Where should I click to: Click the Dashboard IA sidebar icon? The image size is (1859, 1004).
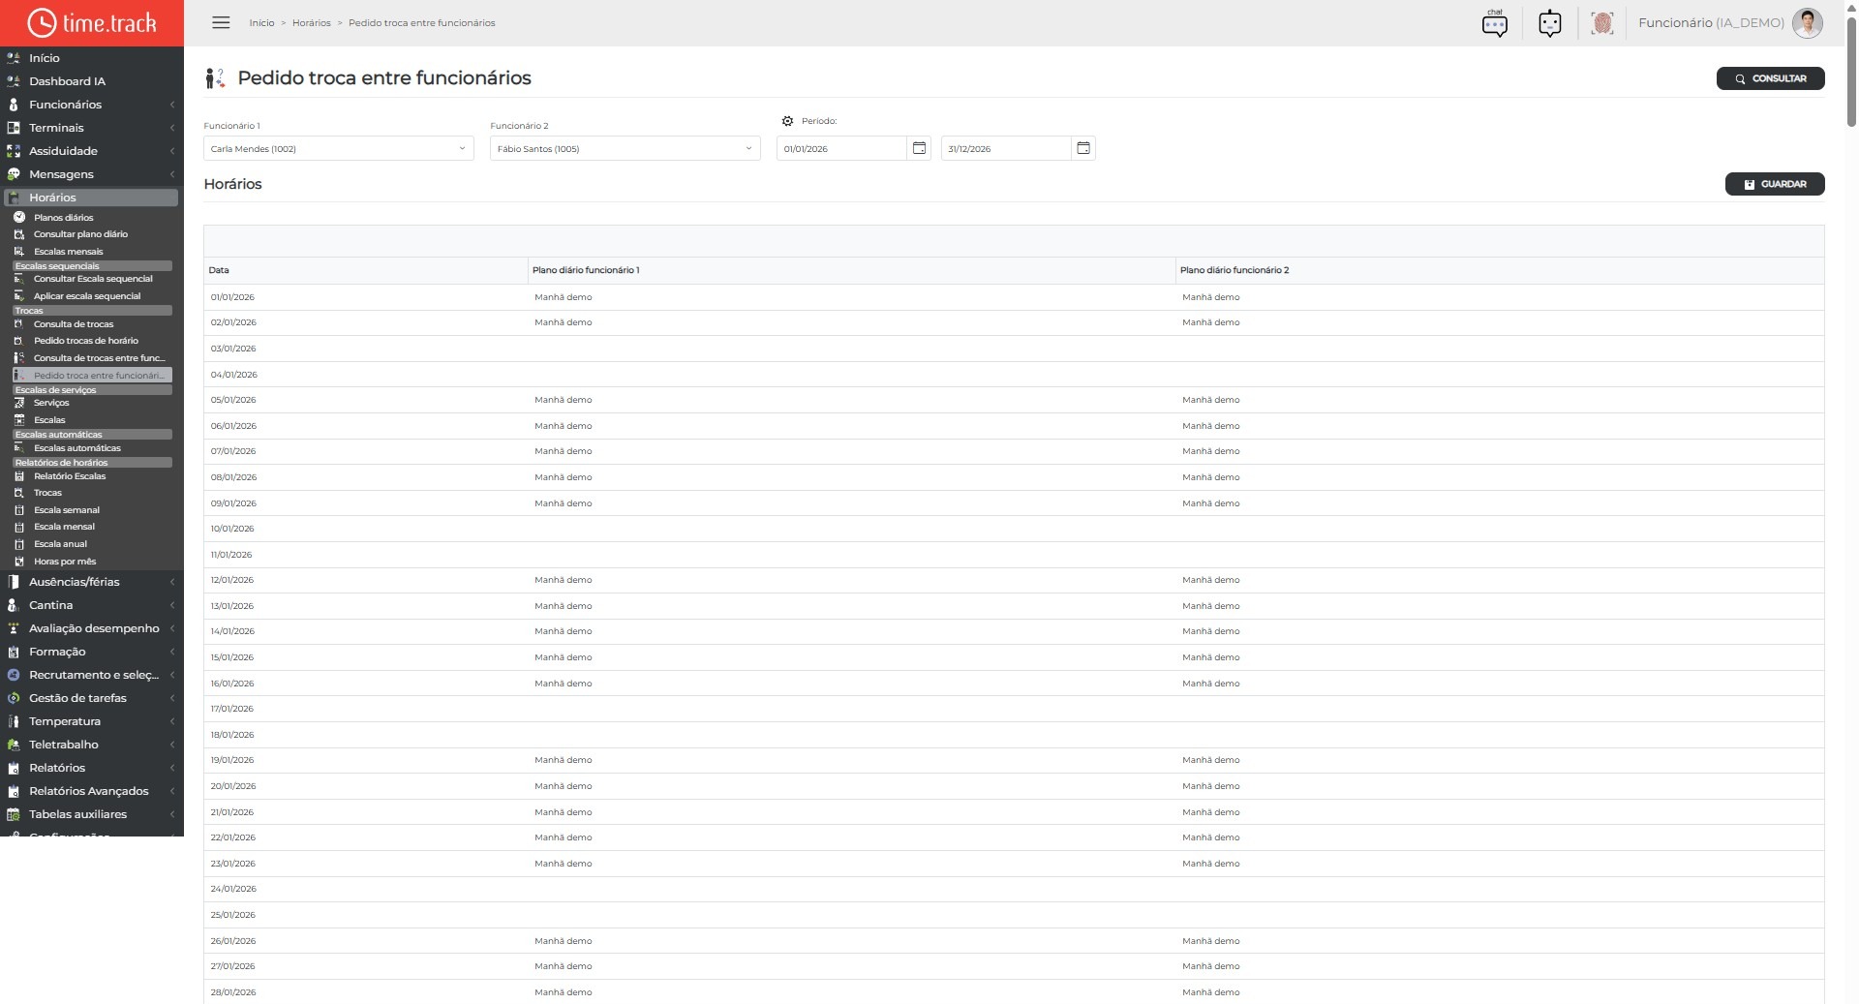[x=14, y=81]
